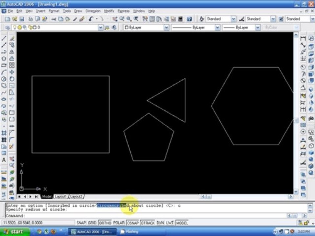Open the Modify menu
Image resolution: width=315 pixels, height=236 pixels.
pyautogui.click(x=109, y=11)
